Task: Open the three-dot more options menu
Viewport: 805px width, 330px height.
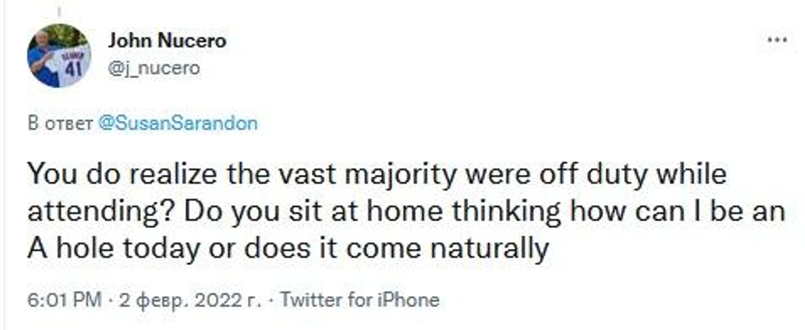Action: point(777,41)
